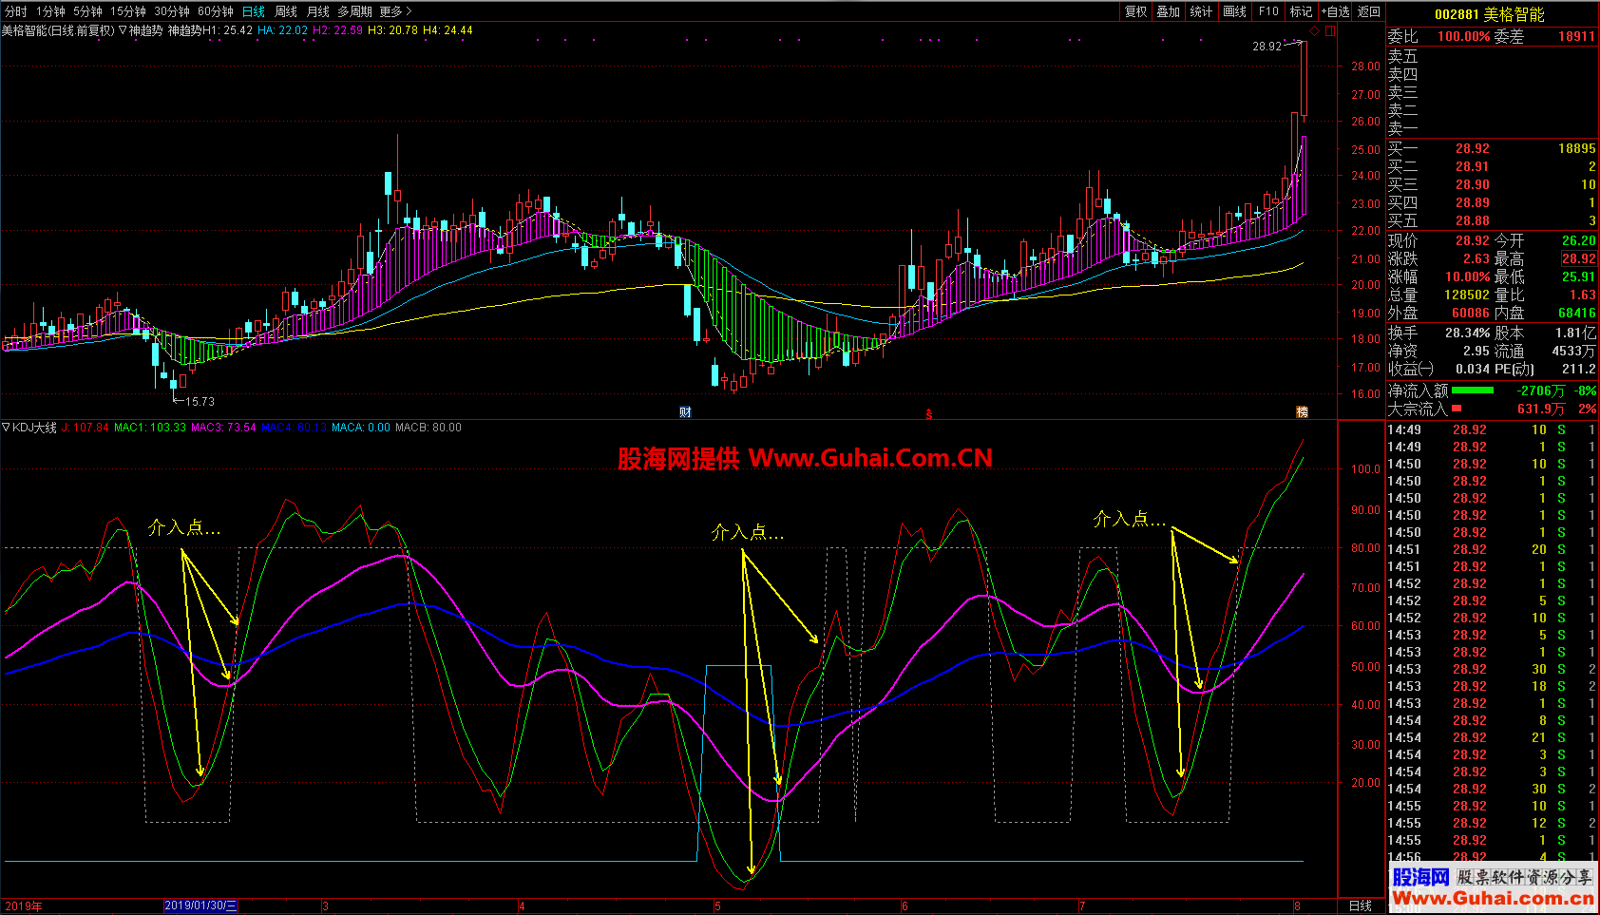Click the 返回 back button
Viewport: 1600px width, 915px height.
[1369, 11]
